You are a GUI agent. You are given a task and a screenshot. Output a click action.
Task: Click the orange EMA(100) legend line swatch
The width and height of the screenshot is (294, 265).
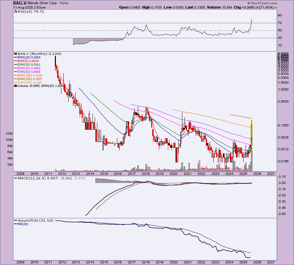click(16, 75)
